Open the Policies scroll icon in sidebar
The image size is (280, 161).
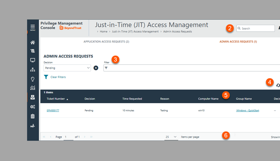[x=32, y=51]
